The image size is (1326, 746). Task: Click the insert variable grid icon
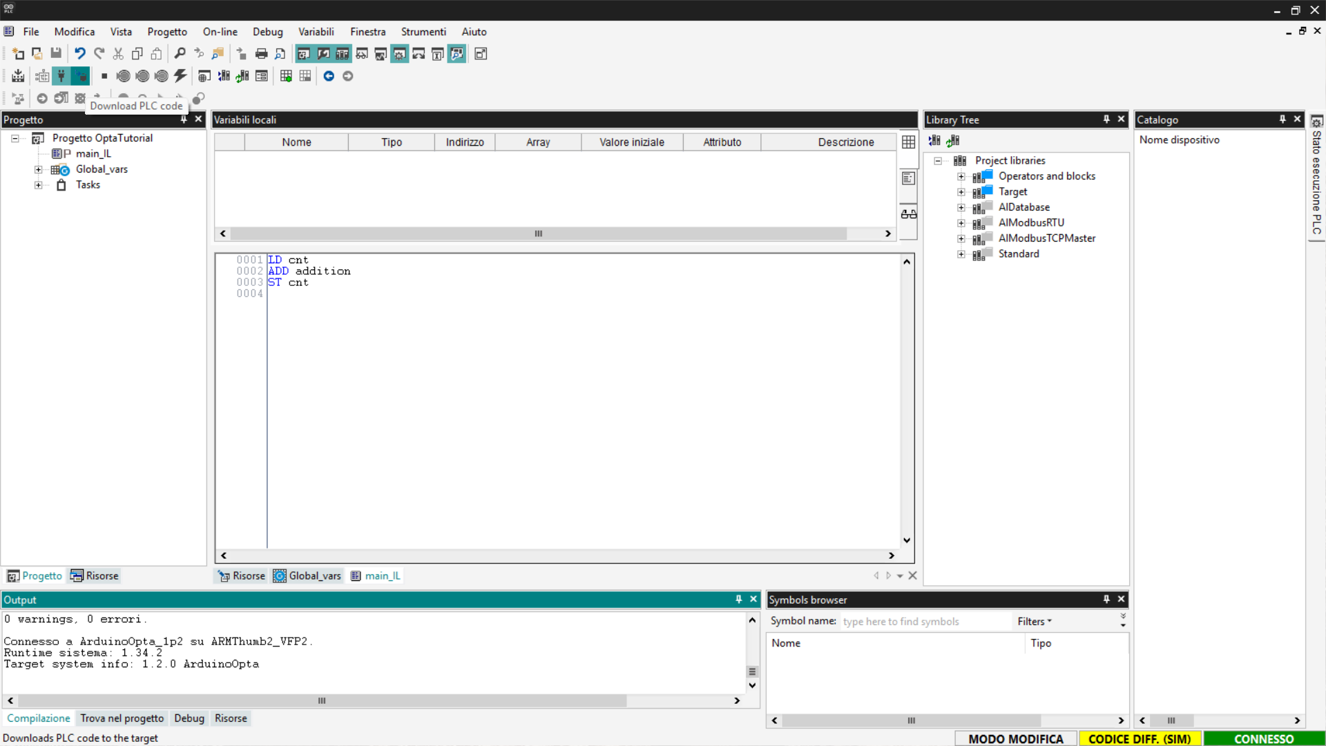286,76
